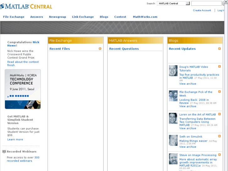Read about the contest finish
The height and width of the screenshot is (171, 228).
tap(23, 63)
